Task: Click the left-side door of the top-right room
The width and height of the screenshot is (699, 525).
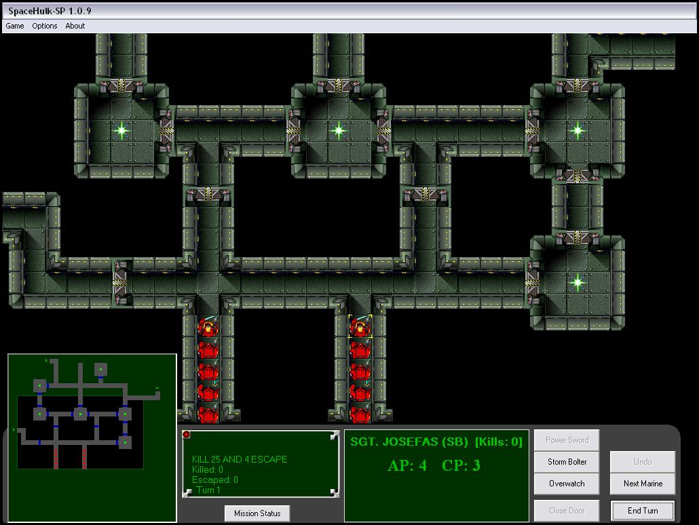Action: [x=533, y=131]
